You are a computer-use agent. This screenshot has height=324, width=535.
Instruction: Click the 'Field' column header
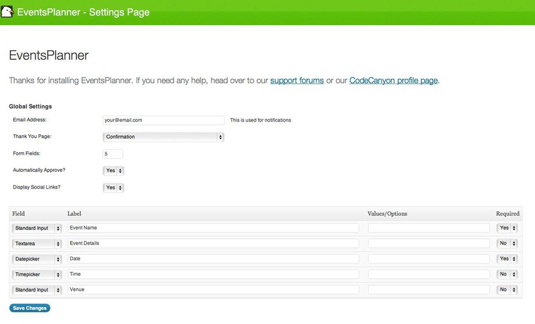click(18, 214)
